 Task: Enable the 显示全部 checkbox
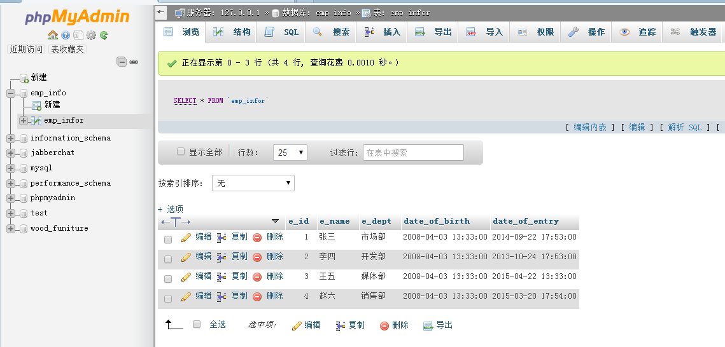pyautogui.click(x=181, y=151)
